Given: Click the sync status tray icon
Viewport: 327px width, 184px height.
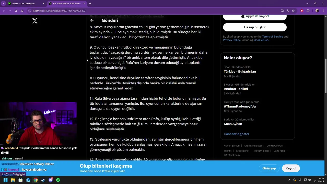Looking at the screenshot, I should click(x=295, y=180).
